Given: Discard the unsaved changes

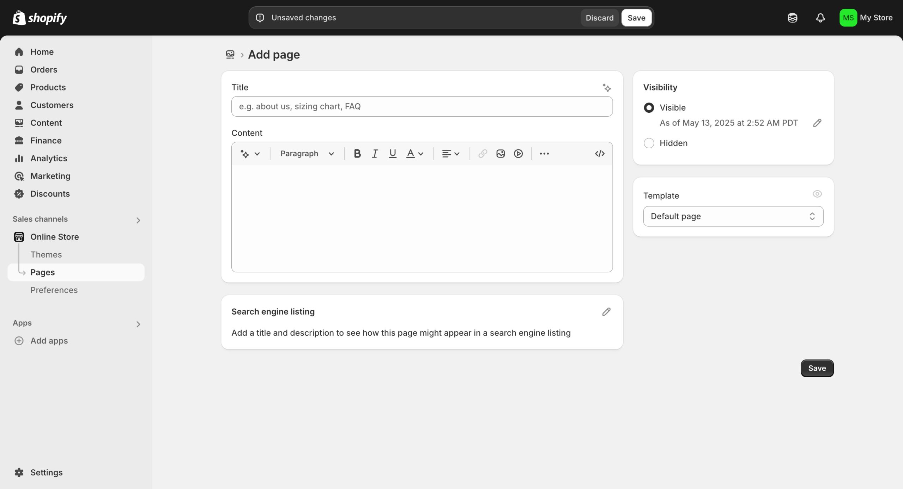Looking at the screenshot, I should coord(599,18).
